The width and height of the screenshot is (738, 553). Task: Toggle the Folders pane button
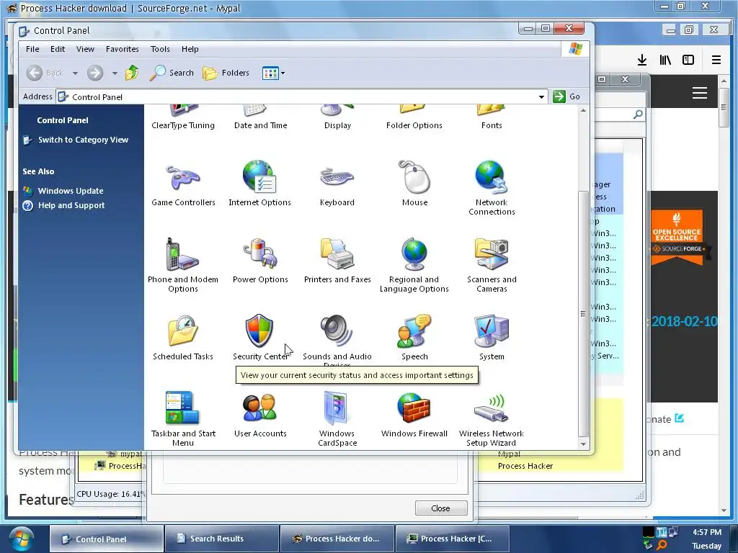coord(226,73)
